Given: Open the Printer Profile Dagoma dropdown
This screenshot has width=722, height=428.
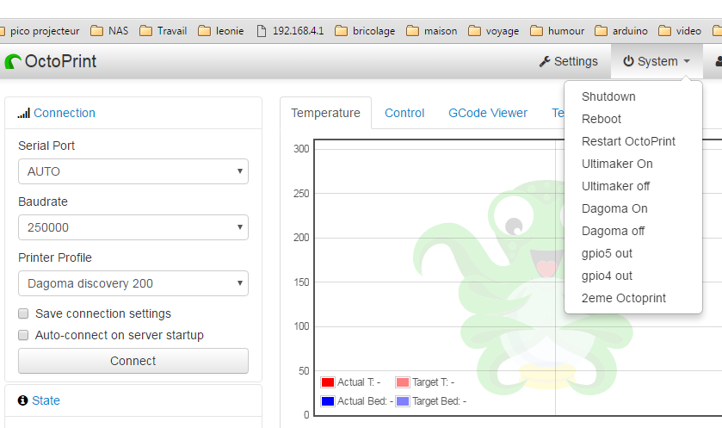Looking at the screenshot, I should pyautogui.click(x=133, y=283).
